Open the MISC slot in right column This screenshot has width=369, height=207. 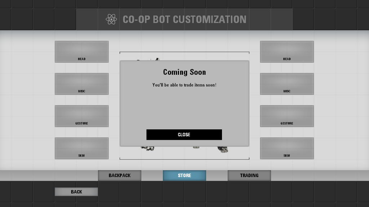pos(287,84)
